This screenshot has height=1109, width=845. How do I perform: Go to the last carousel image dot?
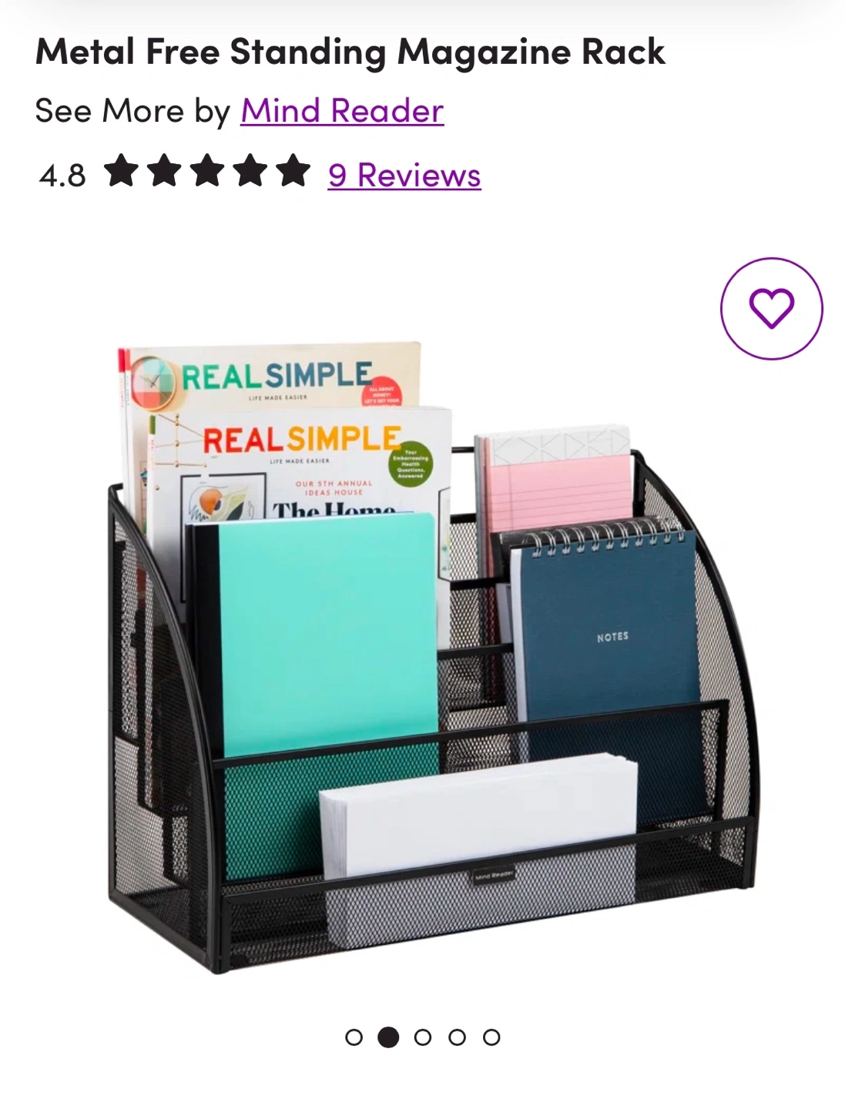coord(491,1037)
